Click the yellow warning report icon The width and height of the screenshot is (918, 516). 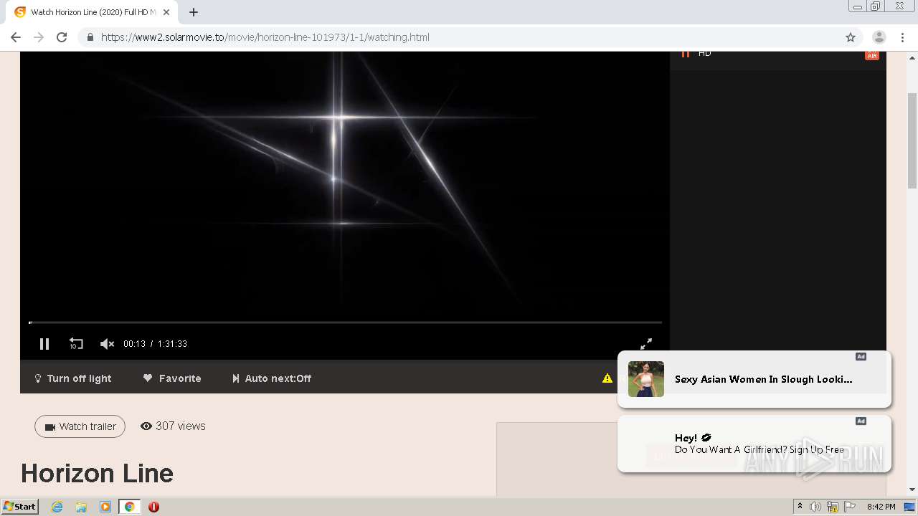click(607, 378)
